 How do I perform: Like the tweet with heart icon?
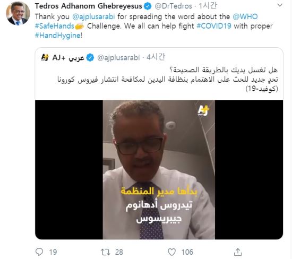point(171,252)
